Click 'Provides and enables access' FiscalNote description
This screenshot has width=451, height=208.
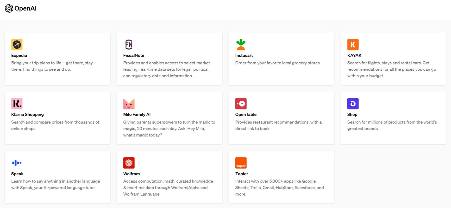point(167,69)
